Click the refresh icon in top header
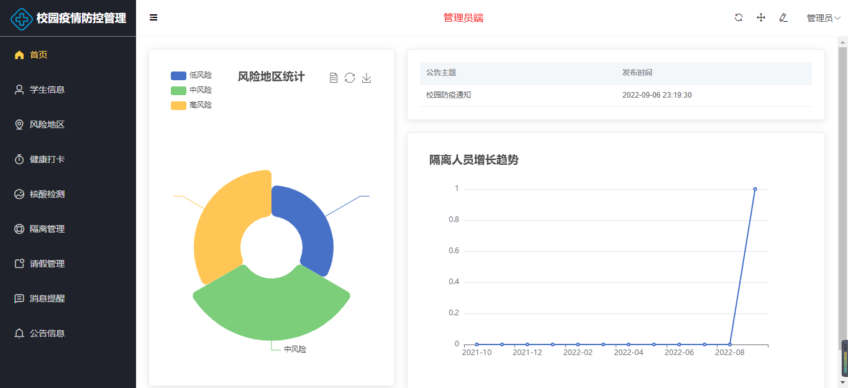Screen dimensions: 848x388 coord(739,17)
